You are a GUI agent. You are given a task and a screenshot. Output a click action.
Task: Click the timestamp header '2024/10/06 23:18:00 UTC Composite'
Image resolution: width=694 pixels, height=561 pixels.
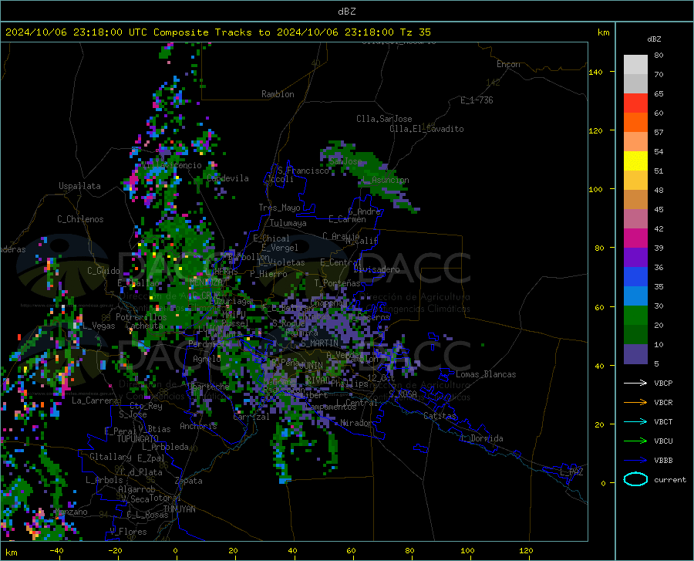click(106, 32)
